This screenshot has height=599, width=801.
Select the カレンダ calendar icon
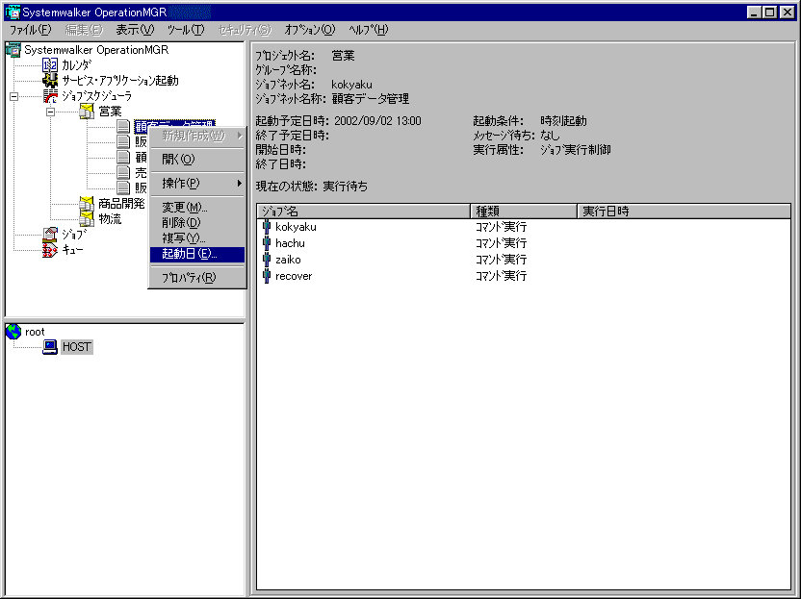[50, 64]
